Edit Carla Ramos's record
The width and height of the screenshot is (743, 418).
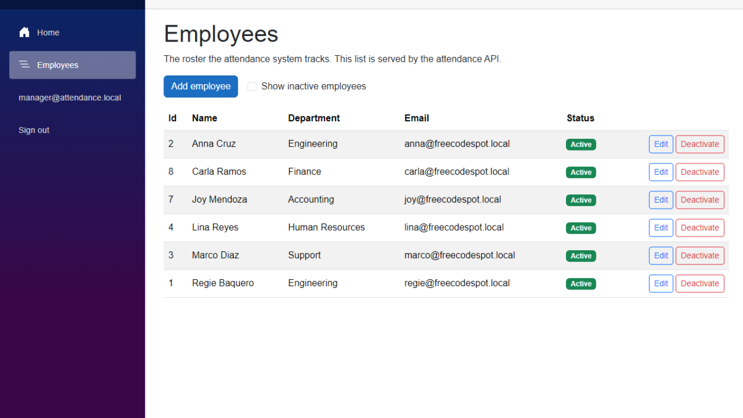point(661,172)
